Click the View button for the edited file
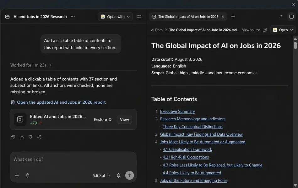This screenshot has height=188, width=298. [124, 119]
